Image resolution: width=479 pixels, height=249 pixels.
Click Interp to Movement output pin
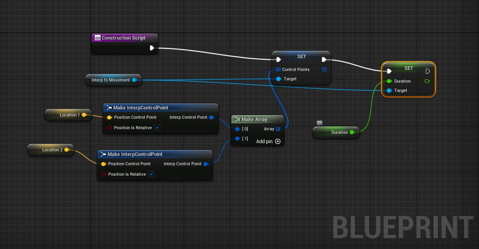click(x=134, y=80)
